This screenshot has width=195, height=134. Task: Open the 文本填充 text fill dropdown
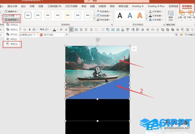coord(156,11)
